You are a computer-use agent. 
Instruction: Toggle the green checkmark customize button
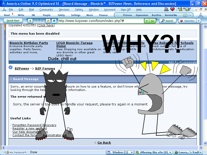(185, 15)
